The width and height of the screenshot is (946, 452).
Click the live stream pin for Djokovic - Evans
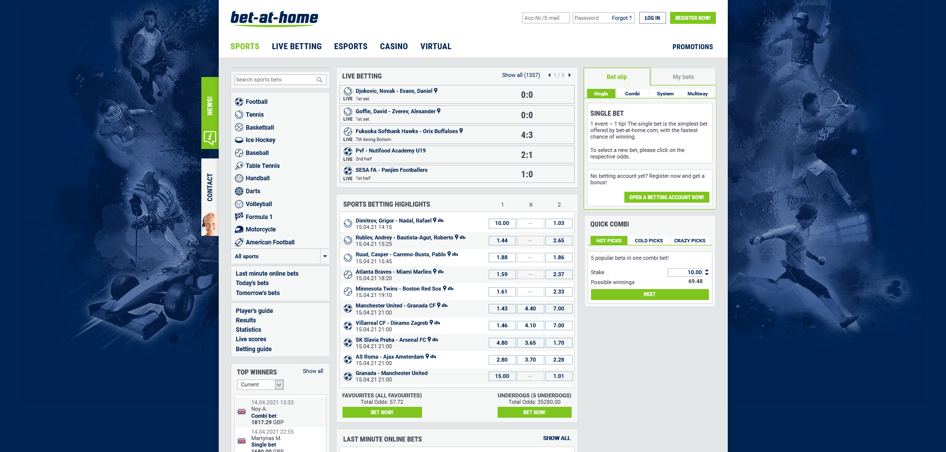click(436, 91)
